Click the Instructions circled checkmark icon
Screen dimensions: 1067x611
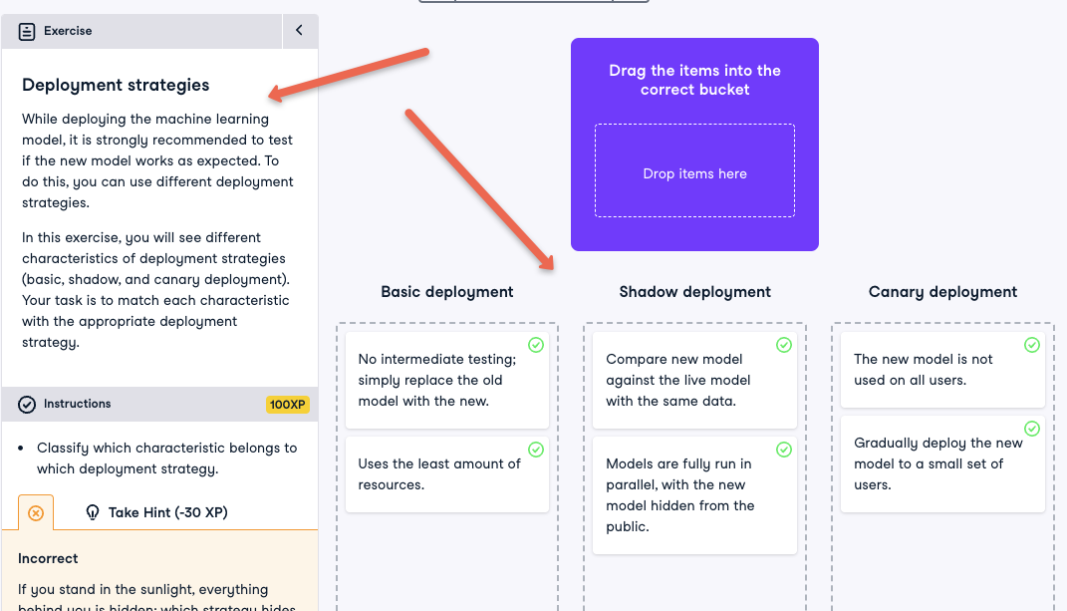[28, 404]
